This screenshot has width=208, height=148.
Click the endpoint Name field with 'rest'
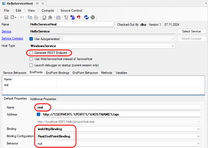(119, 107)
